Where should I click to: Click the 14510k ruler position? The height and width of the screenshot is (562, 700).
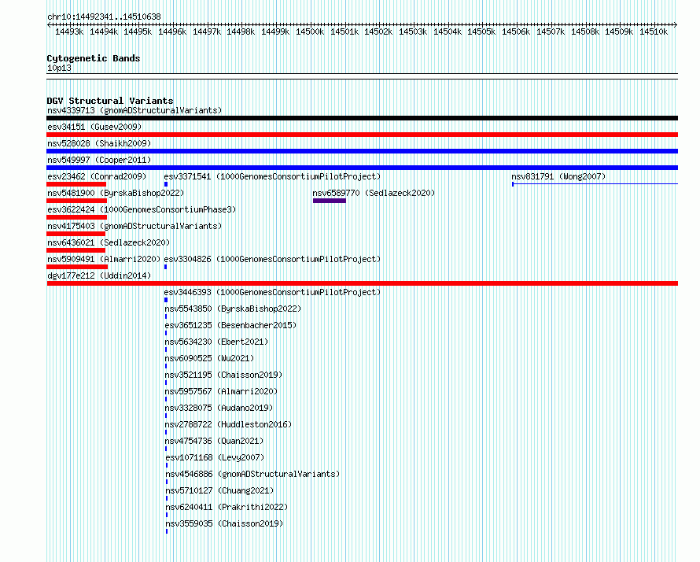coord(654,31)
